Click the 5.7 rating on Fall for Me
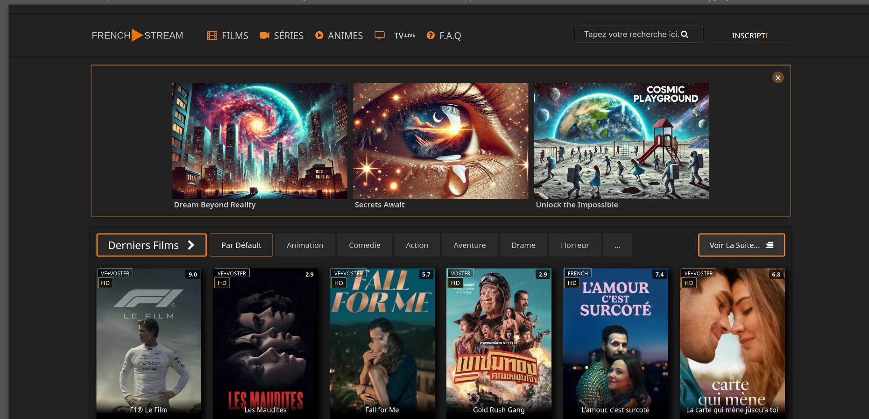The image size is (869, 419). pyautogui.click(x=426, y=274)
